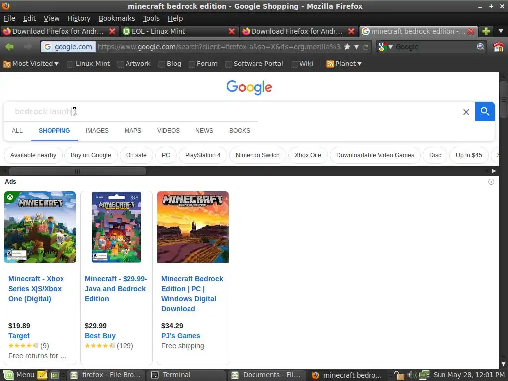Open the Linux Mint bookmark
This screenshot has height=381, width=508.
88,64
